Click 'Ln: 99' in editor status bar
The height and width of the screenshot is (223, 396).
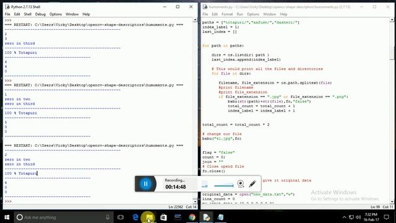point(375,207)
